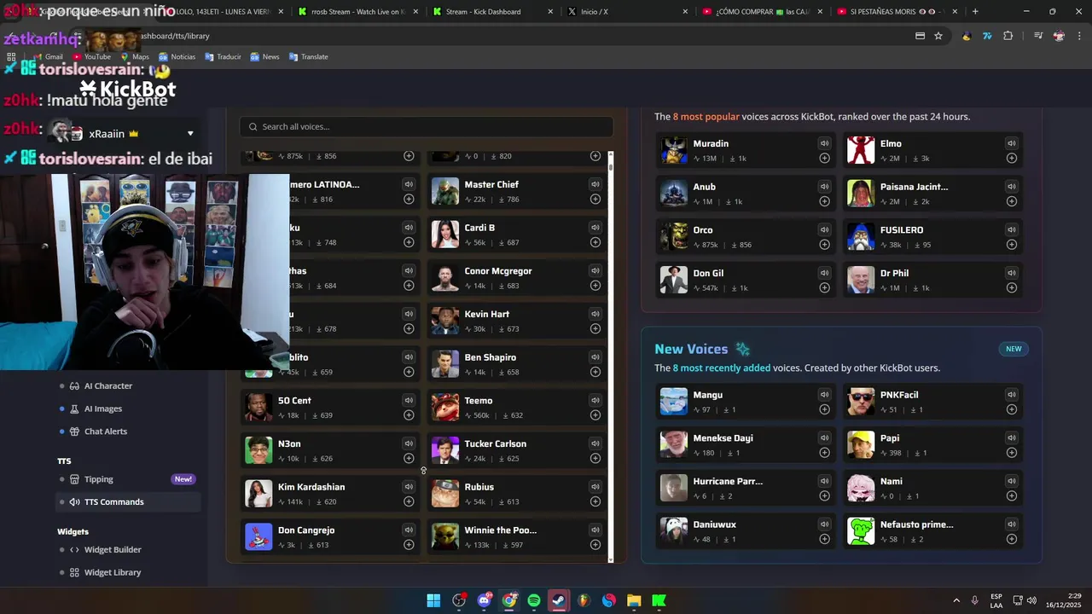This screenshot has height=614, width=1092.
Task: Open the xRaaiin account dropdown
Action: (x=190, y=134)
